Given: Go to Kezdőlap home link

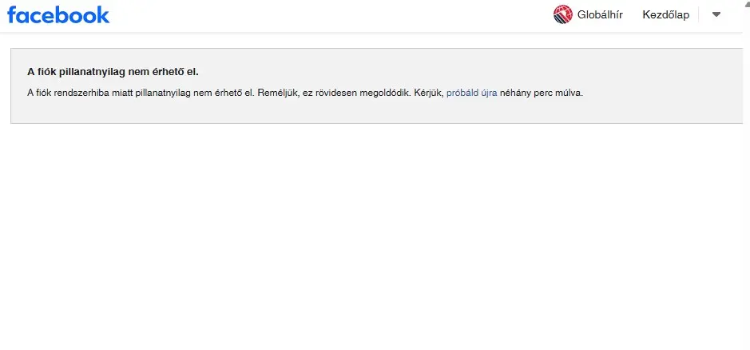Looking at the screenshot, I should coord(666,15).
